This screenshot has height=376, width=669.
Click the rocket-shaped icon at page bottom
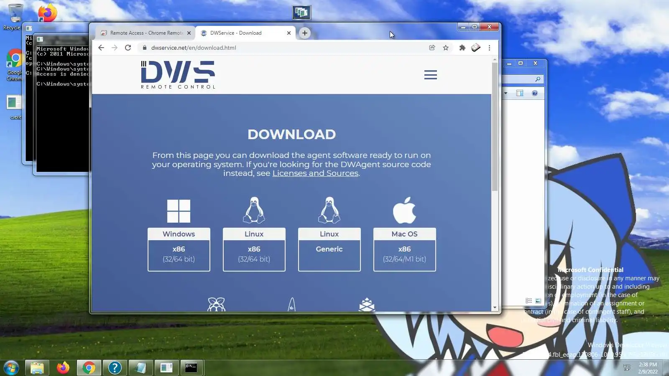pos(291,305)
